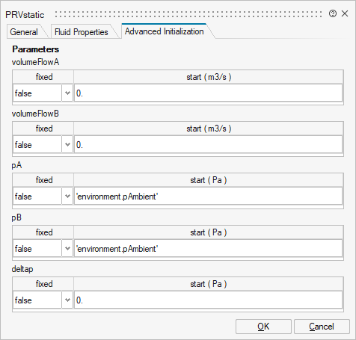Click the dotted title bar grip
Screen dimensions: 356x340
point(188,14)
